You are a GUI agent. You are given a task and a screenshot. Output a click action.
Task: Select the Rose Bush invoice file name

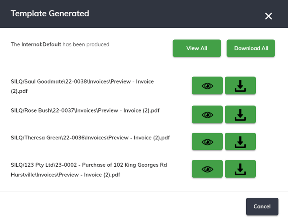tap(85, 110)
